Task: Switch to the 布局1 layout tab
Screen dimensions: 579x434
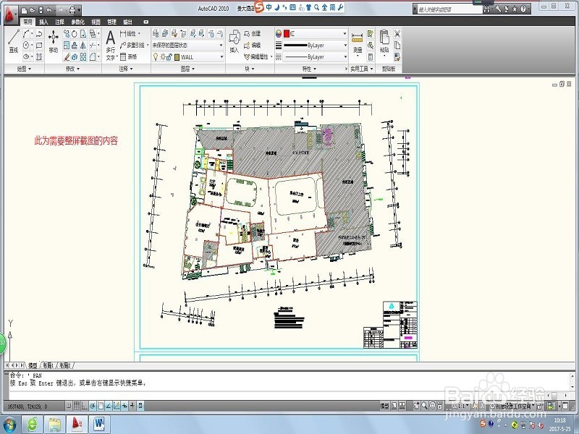Action: pyautogui.click(x=48, y=365)
